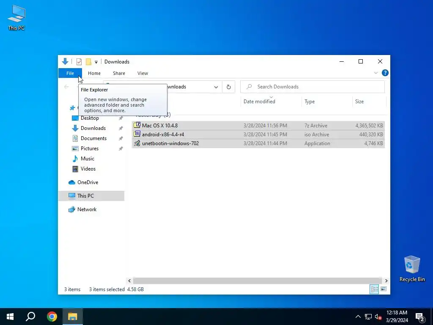Click File Explorer taskbar button
This screenshot has height=325, width=433.
tap(73, 317)
